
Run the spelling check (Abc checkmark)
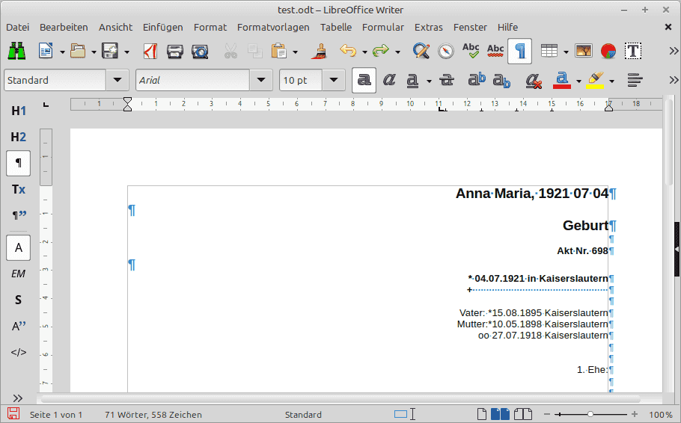tap(471, 51)
